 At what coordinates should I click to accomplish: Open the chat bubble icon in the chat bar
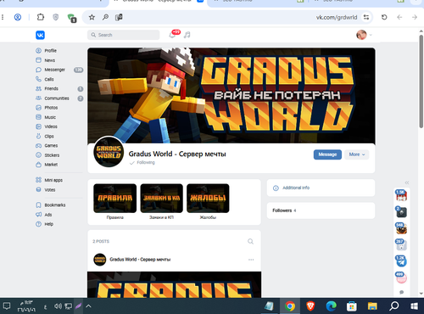(401, 292)
